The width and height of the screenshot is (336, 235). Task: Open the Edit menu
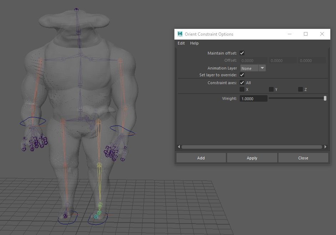click(181, 43)
